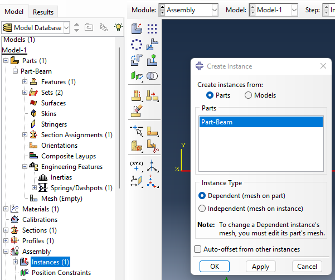The height and width of the screenshot is (280, 335).
Task: Select the Stringers tree item
Action: pyautogui.click(x=54, y=124)
